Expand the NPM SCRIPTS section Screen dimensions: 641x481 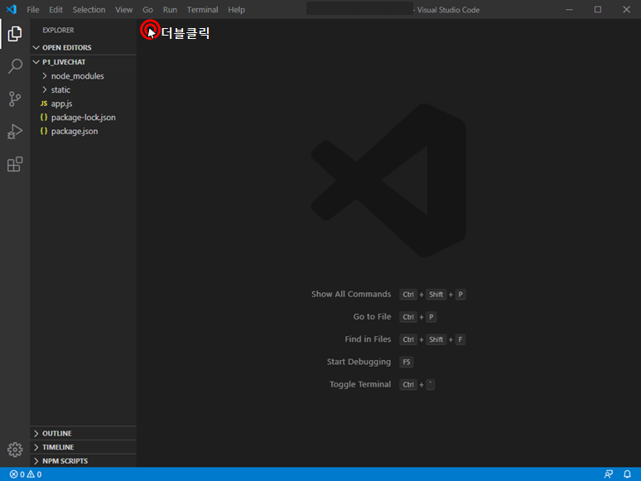[84, 460]
